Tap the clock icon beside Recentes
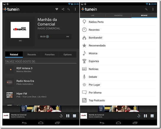The image size is (161, 129). click(84, 30)
